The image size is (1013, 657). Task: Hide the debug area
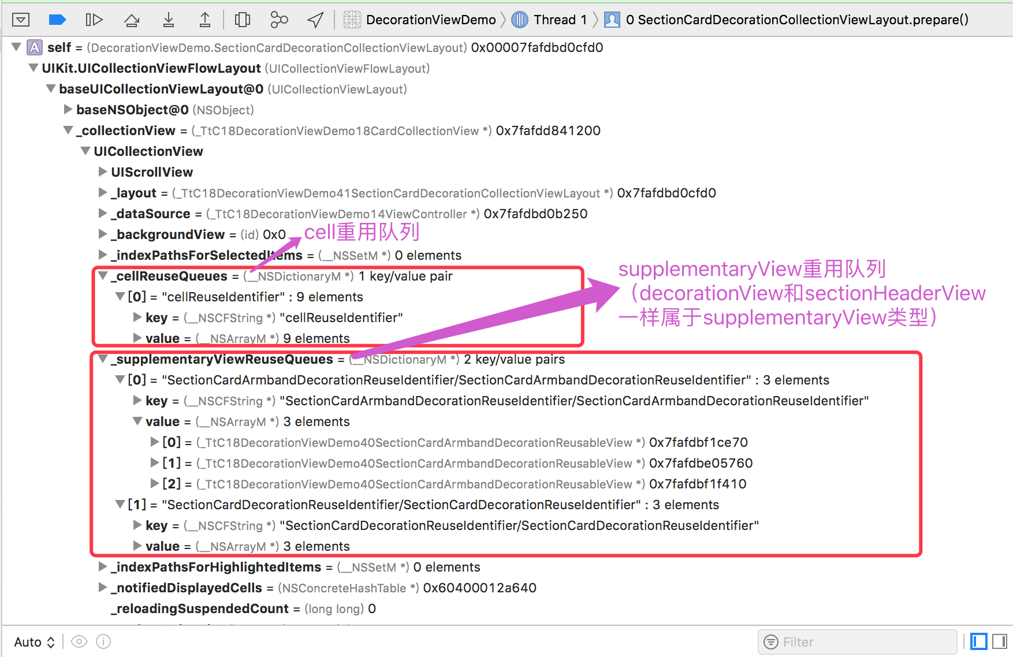click(x=21, y=19)
